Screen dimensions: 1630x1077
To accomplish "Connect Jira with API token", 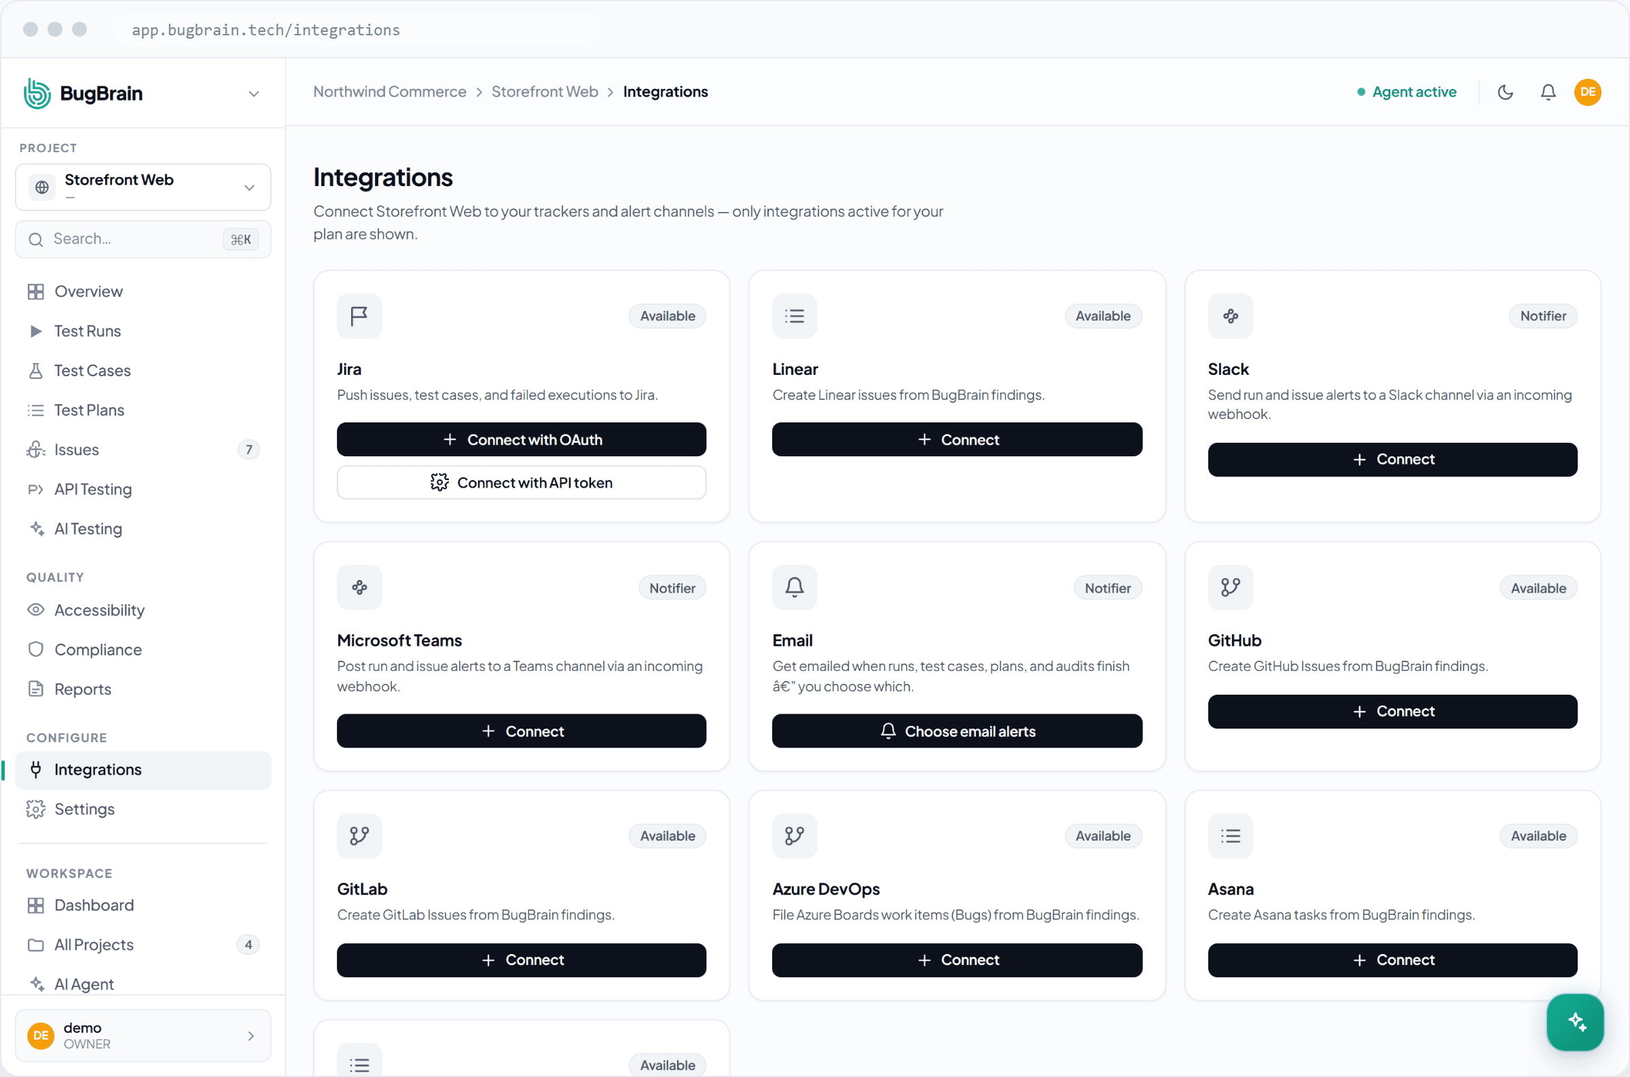I will point(522,483).
